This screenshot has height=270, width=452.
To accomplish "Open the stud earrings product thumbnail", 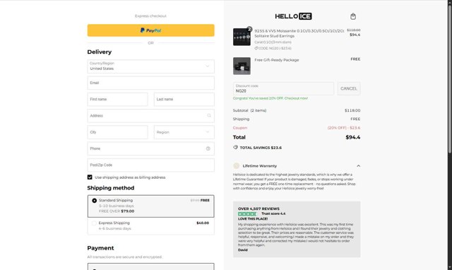I will click(242, 37).
